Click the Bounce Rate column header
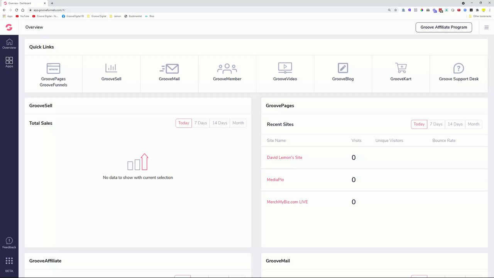Image resolution: width=494 pixels, height=278 pixels. coord(444,141)
